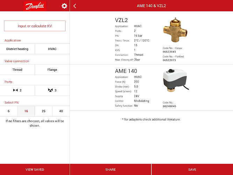Viewport: 233px width, 175px height.
Task: Share this valve and actuator combination
Action: coord(110,169)
